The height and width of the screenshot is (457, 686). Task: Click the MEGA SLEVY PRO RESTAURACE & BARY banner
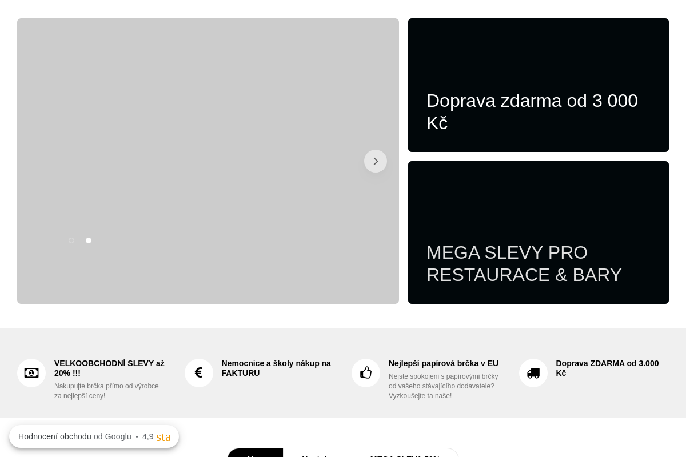(538, 232)
